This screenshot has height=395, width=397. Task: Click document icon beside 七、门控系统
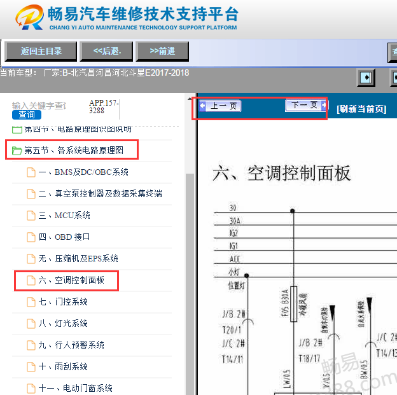(x=31, y=302)
